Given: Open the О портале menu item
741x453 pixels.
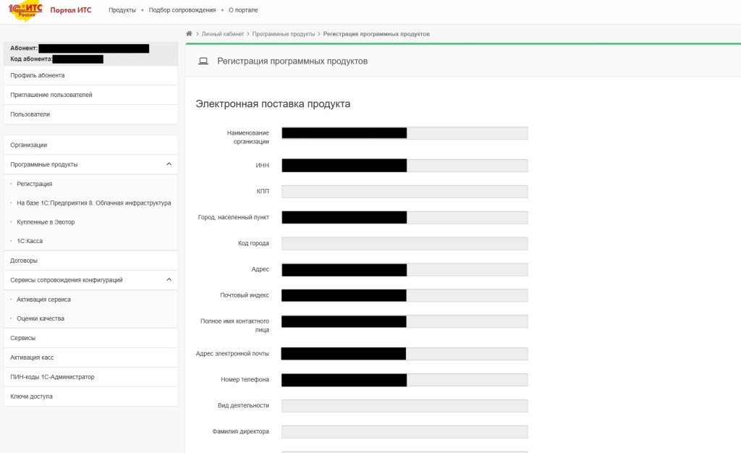Looking at the screenshot, I should 242,10.
